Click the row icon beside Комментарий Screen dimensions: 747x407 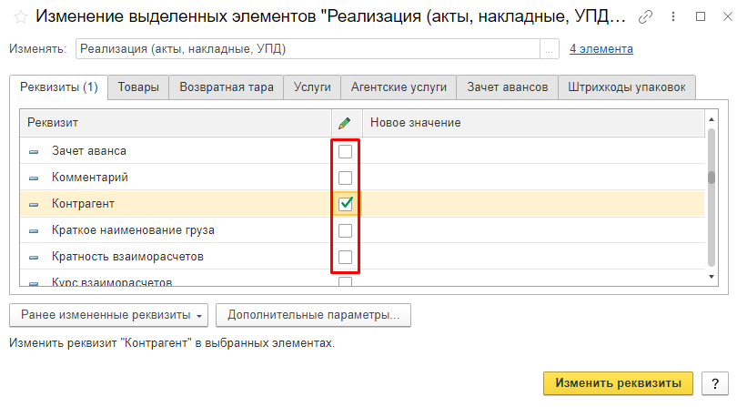34,178
